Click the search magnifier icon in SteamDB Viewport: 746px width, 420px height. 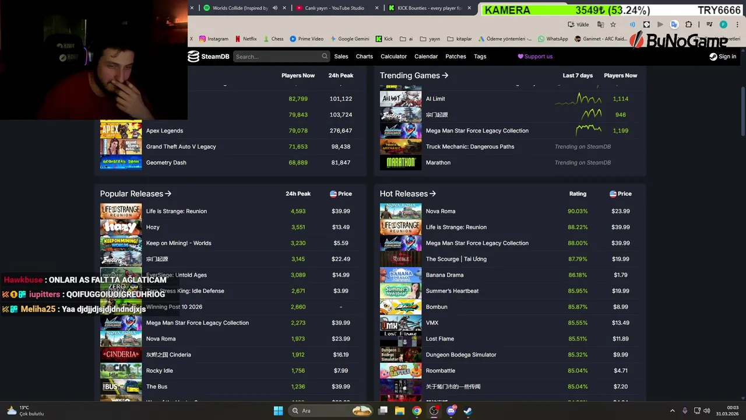coord(325,57)
